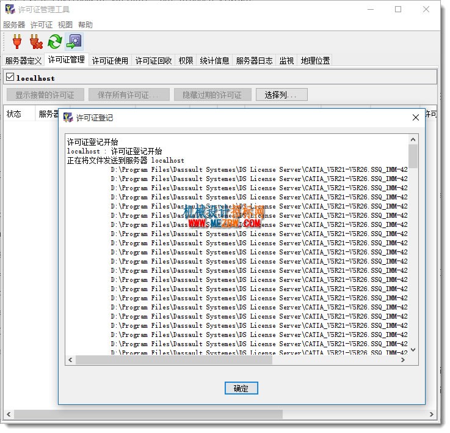Click the 状态 column header

click(19, 114)
